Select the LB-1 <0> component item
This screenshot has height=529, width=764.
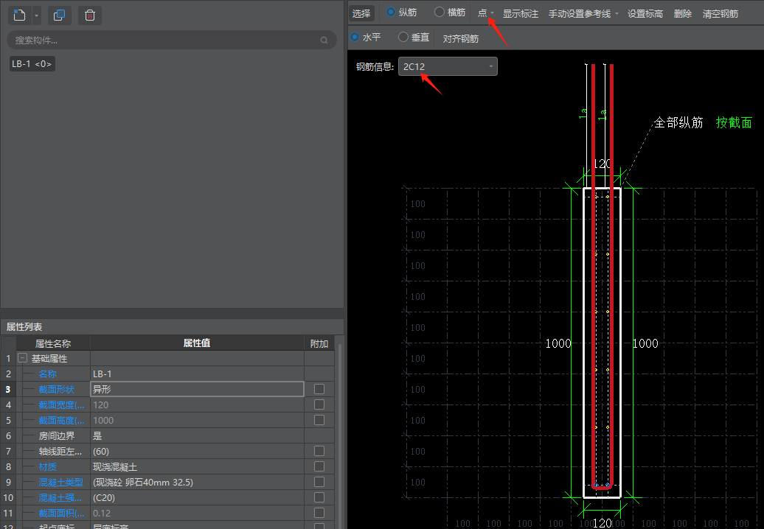pos(32,64)
